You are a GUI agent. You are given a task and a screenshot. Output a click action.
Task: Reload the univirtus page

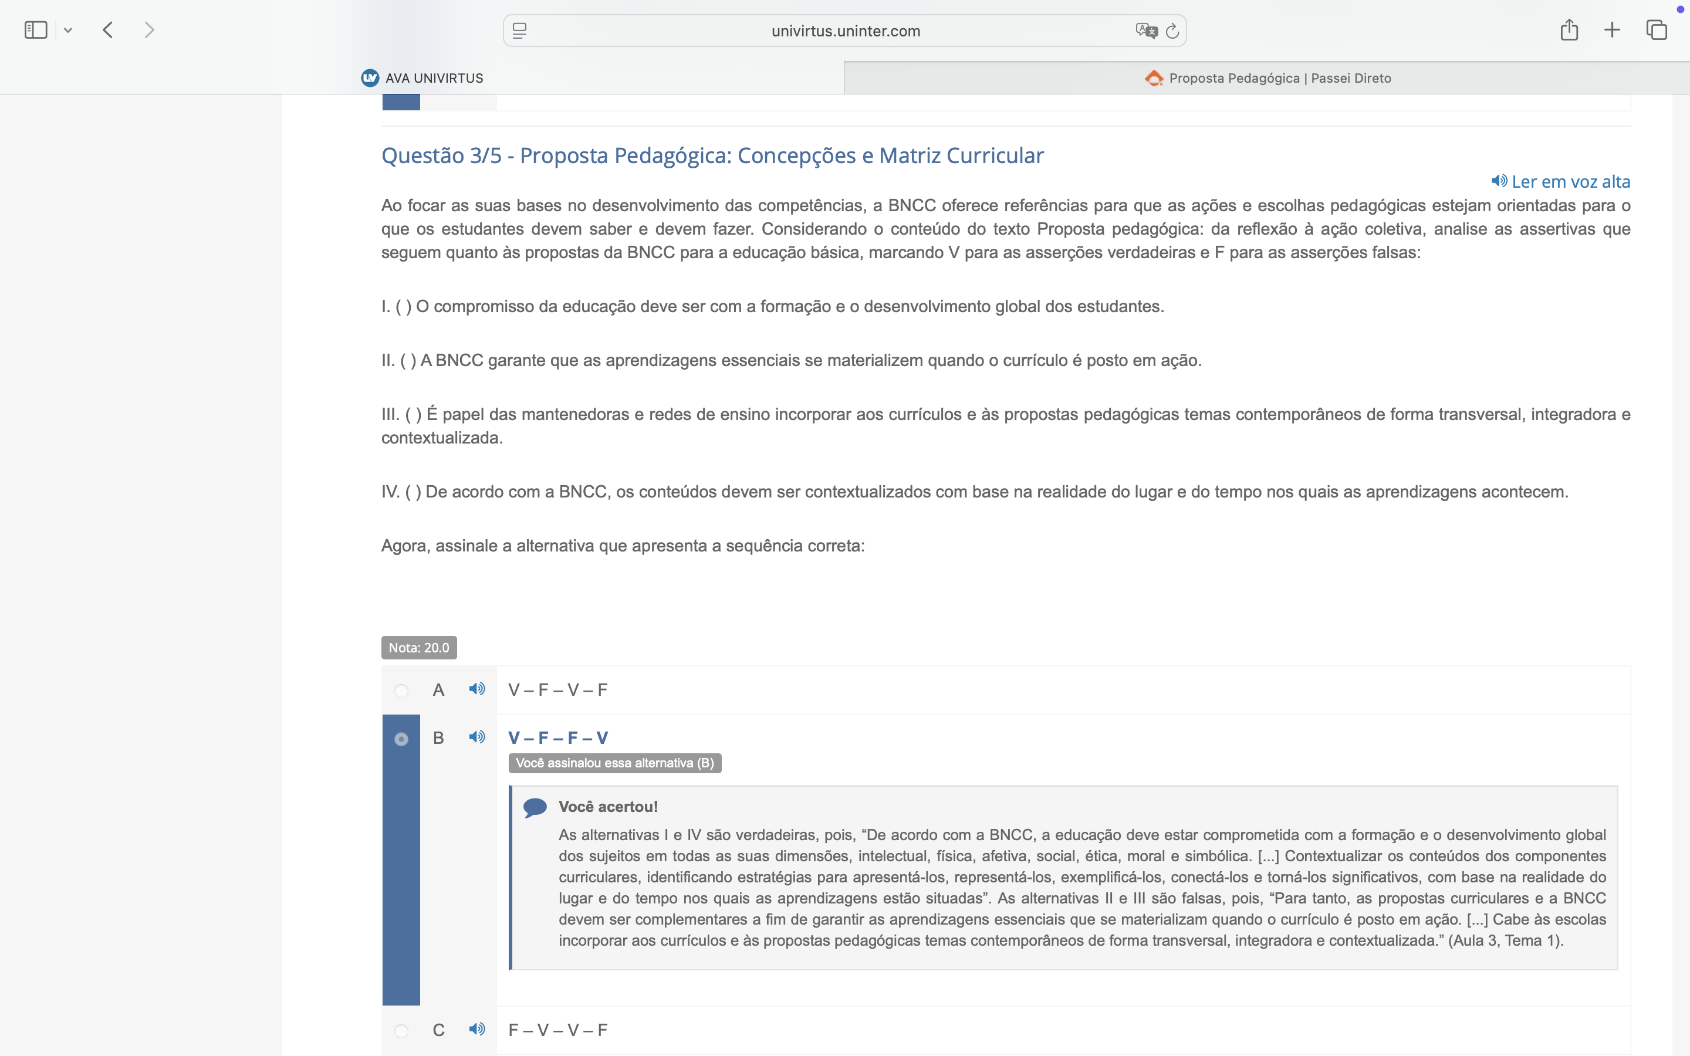pyautogui.click(x=1172, y=31)
